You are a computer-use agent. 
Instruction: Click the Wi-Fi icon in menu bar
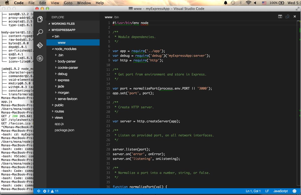248,3
